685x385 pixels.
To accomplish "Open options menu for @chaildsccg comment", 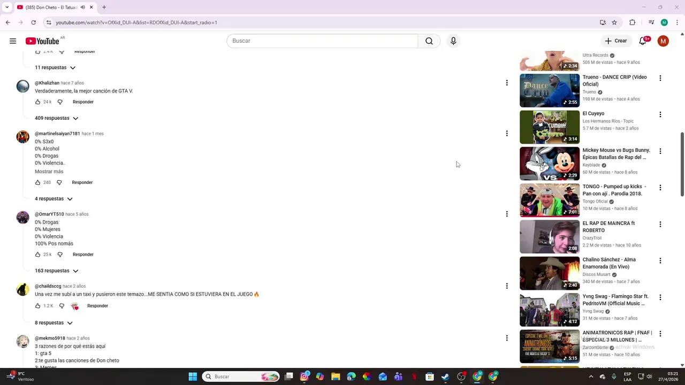I will click(507, 286).
